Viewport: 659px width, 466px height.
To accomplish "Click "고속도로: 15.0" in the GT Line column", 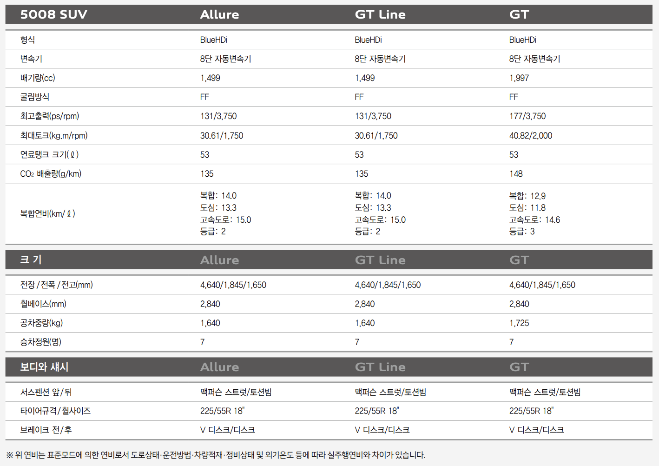I will coord(380,220).
